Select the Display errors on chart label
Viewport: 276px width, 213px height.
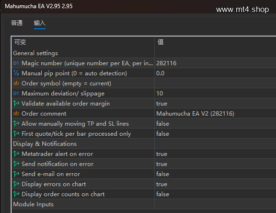(54, 184)
